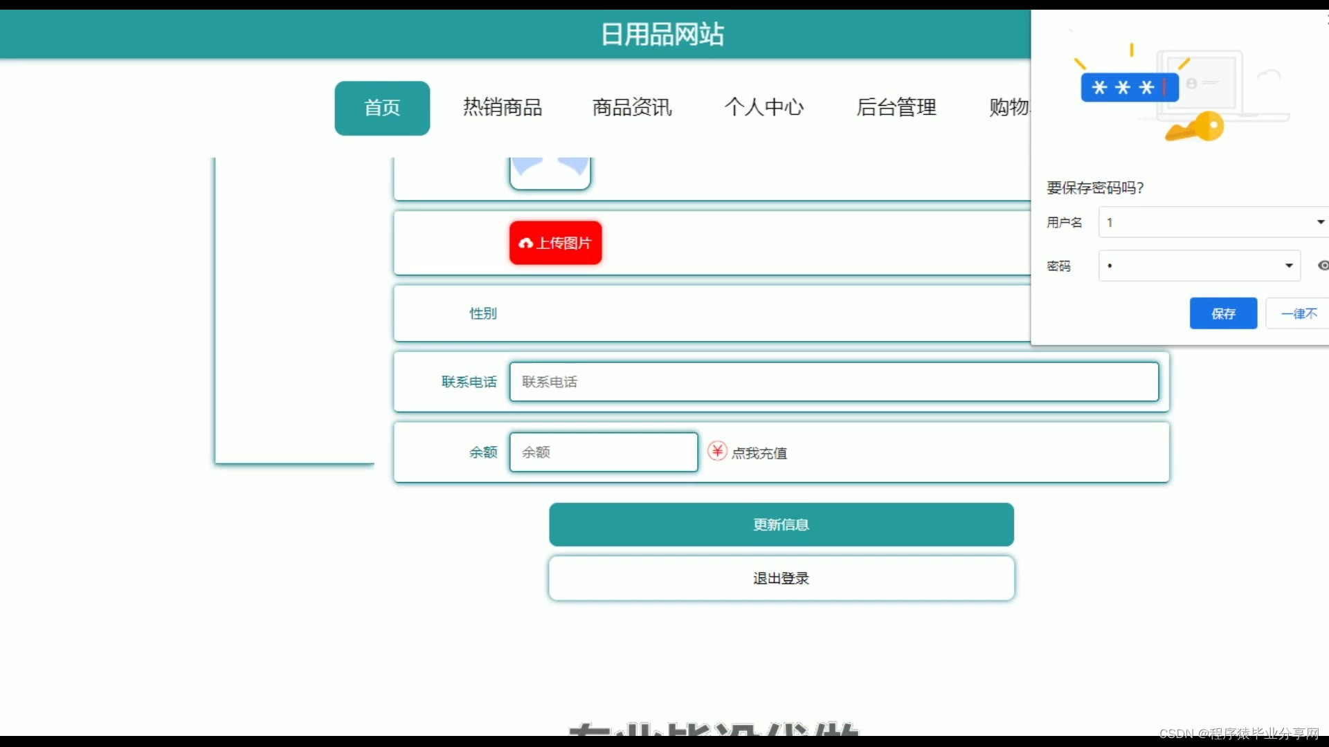
Task: Click the 一律不 never button
Action: (x=1299, y=313)
